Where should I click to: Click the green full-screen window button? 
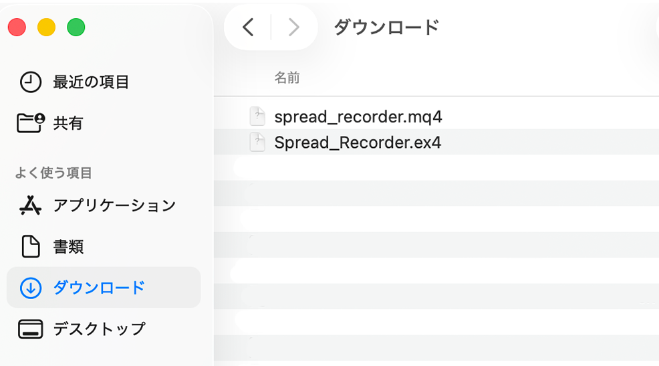pyautogui.click(x=76, y=27)
